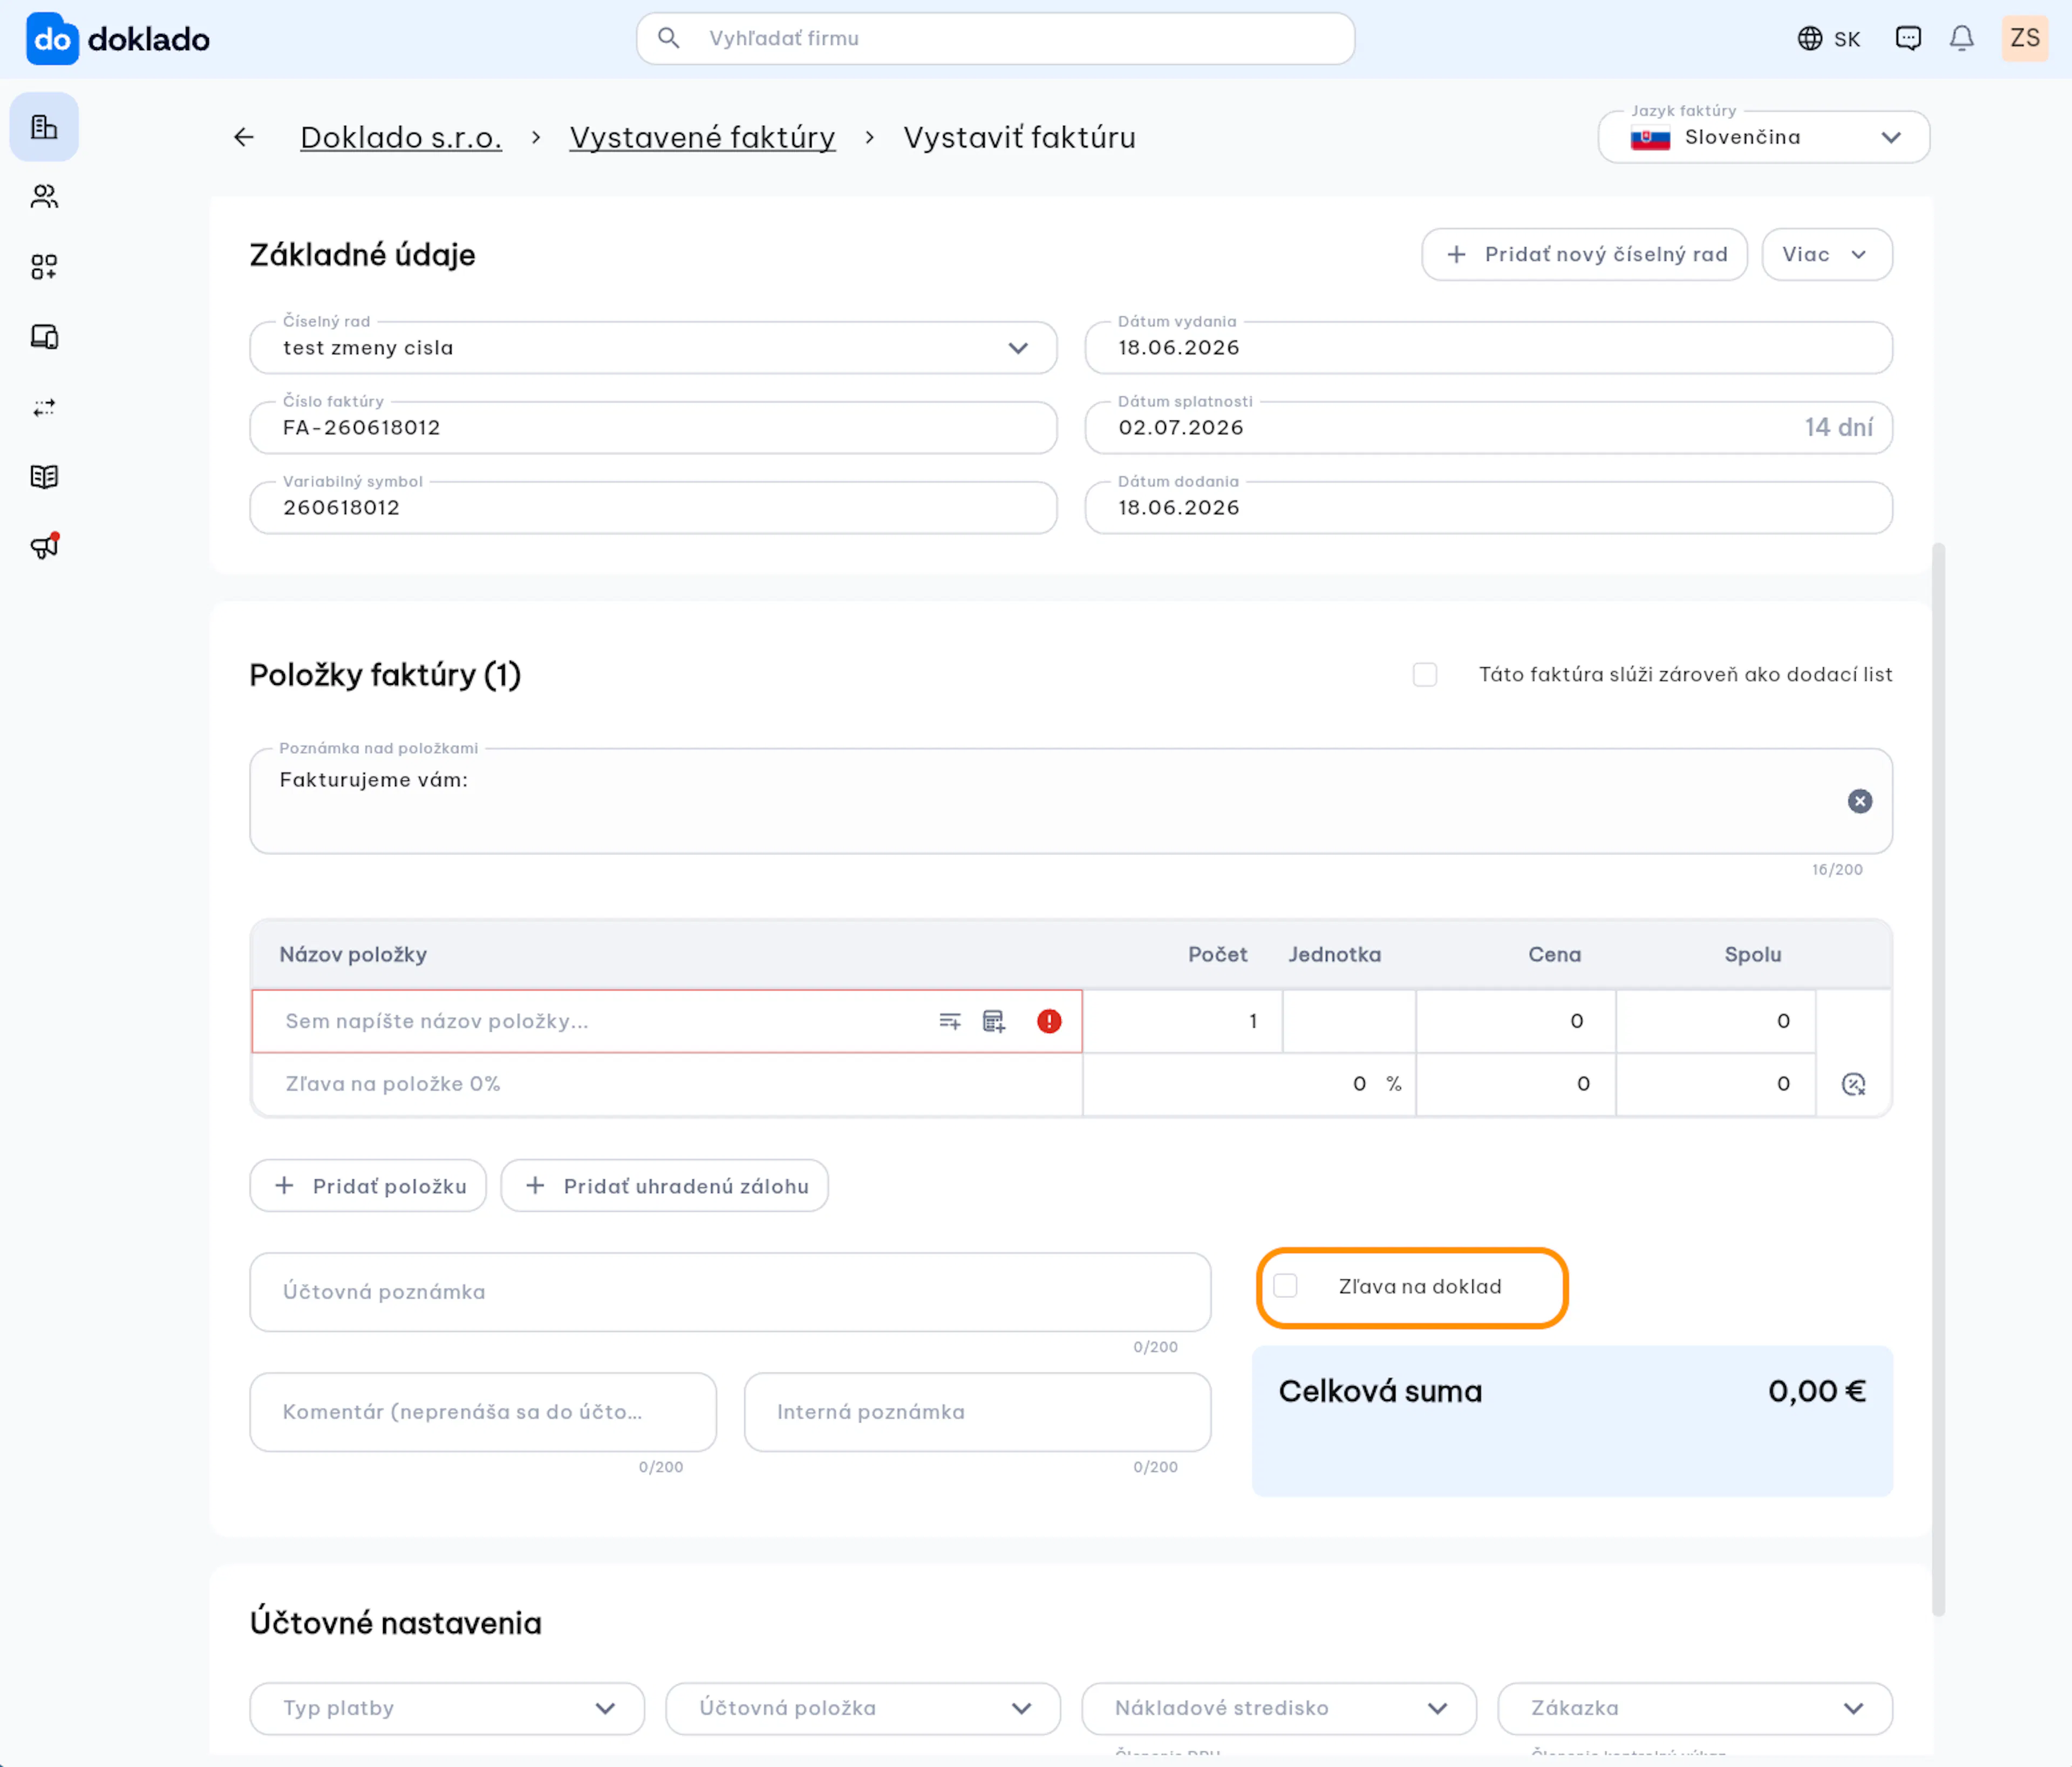
Task: Click the Poznámka nad položkami text area
Action: [x=1071, y=801]
